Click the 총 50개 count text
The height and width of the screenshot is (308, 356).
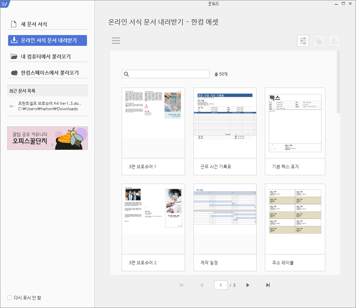click(221, 74)
